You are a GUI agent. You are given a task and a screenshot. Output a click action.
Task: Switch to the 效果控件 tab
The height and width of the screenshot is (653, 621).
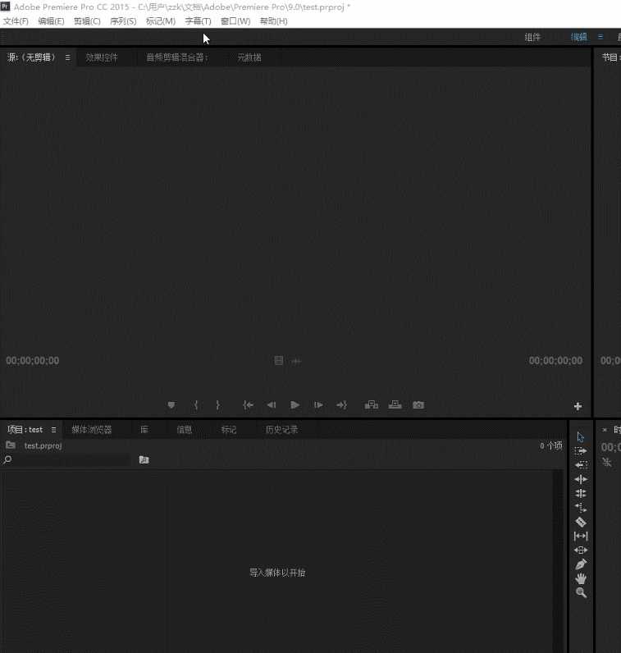point(102,57)
